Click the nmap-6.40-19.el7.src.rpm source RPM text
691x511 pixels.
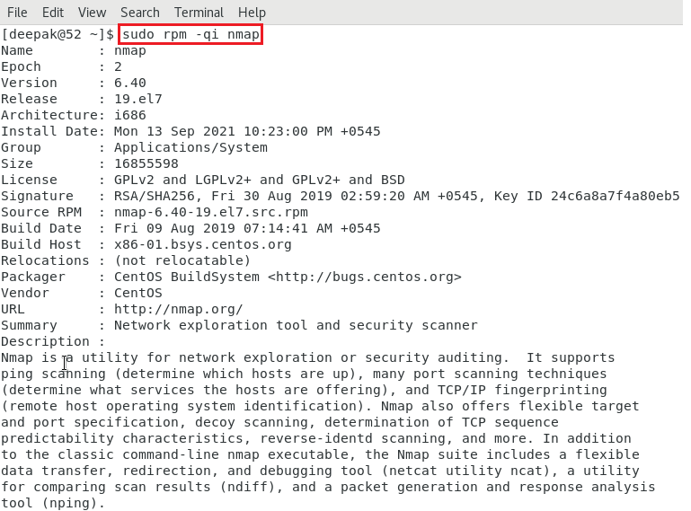[x=211, y=212]
